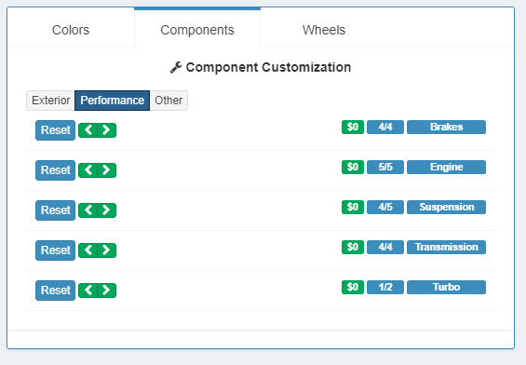This screenshot has width=526, height=365.
Task: Click the $0 price badge for Turbo
Action: 353,287
